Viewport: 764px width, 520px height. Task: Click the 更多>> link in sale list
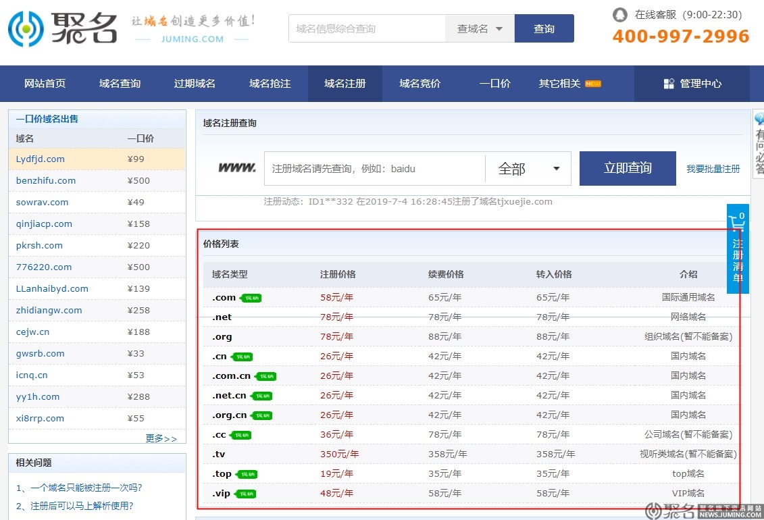pyautogui.click(x=161, y=439)
